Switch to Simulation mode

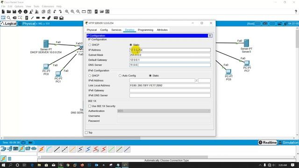coord(288,142)
